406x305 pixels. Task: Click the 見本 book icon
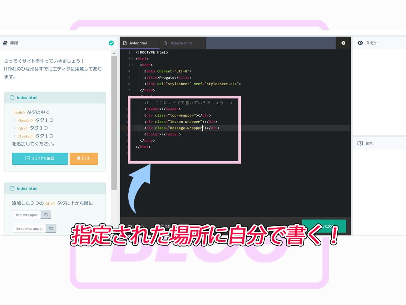pyautogui.click(x=360, y=144)
